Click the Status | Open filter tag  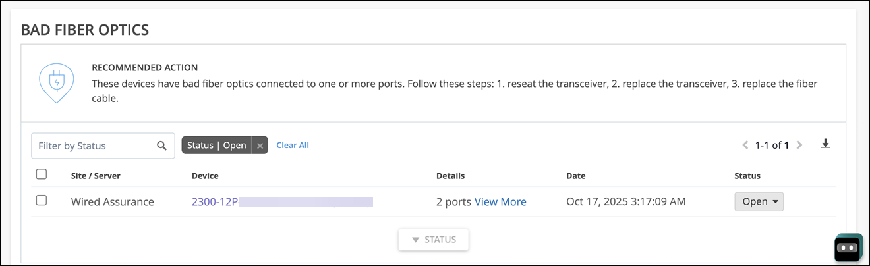click(216, 146)
